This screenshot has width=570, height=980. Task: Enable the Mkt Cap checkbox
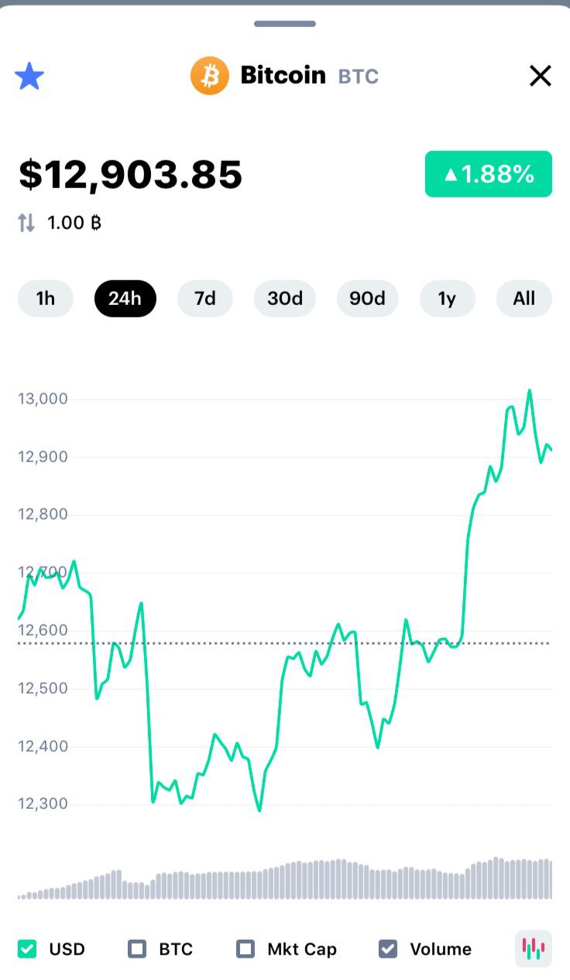pyautogui.click(x=246, y=949)
